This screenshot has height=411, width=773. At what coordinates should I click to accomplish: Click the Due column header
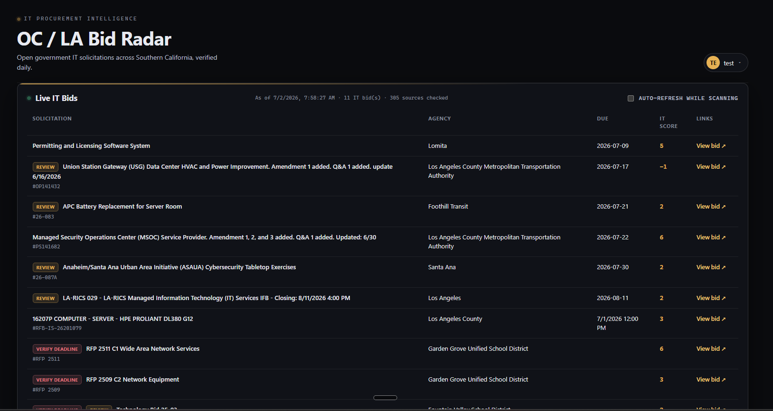pos(603,119)
